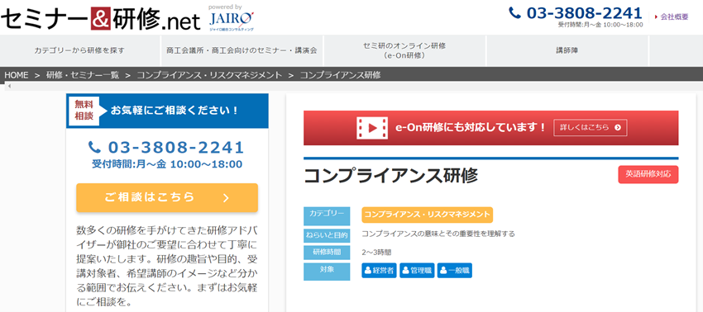Go to HOME in the breadcrumb
Screen dimensions: 703x312
tap(17, 75)
